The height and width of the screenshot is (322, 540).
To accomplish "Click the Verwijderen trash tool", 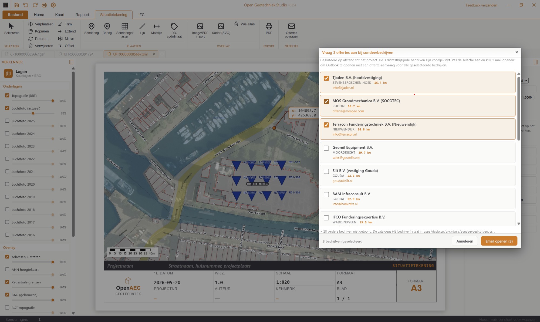I will [41, 46].
